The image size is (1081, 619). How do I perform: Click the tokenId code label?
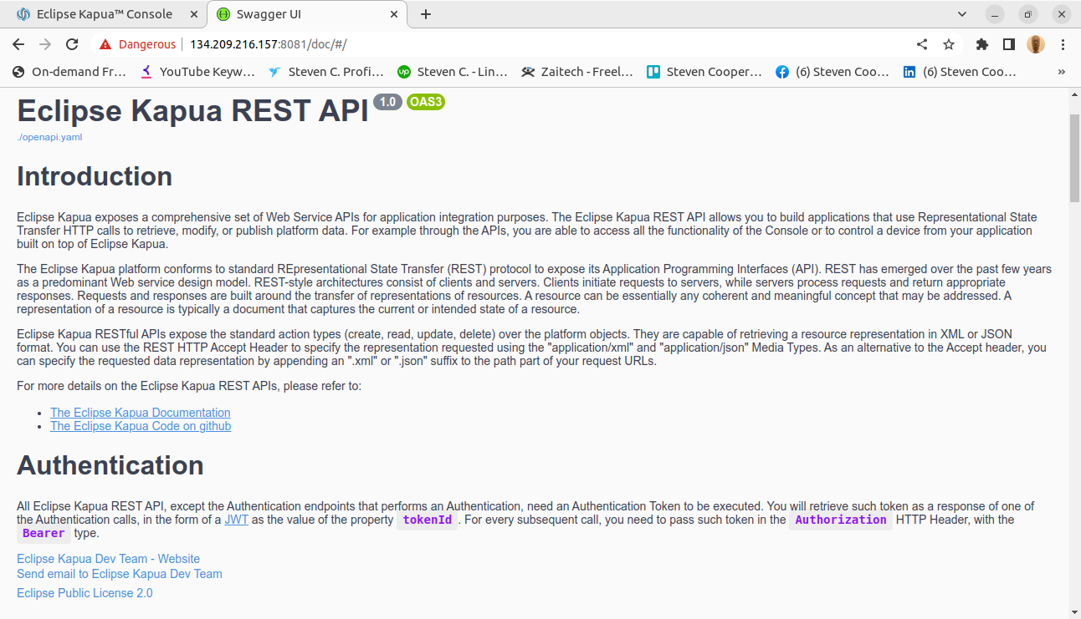pyautogui.click(x=428, y=520)
